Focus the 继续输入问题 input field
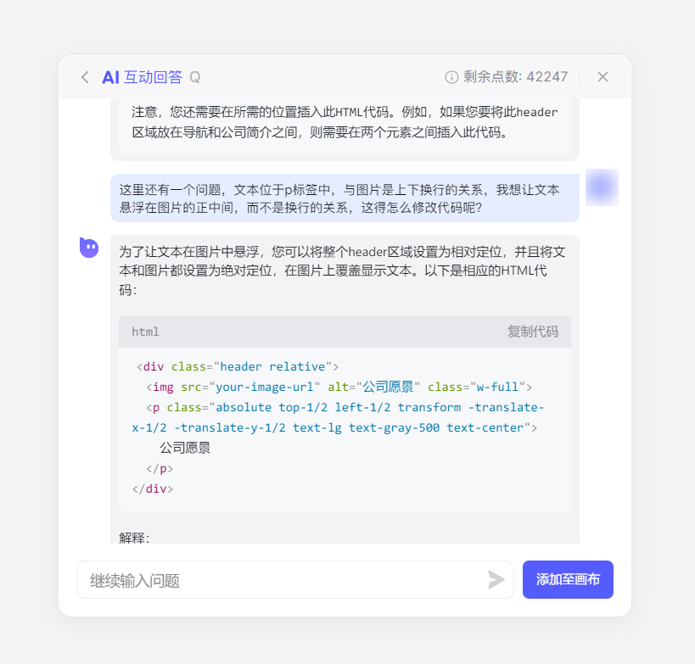Screen dimensions: 695x664 (284, 580)
